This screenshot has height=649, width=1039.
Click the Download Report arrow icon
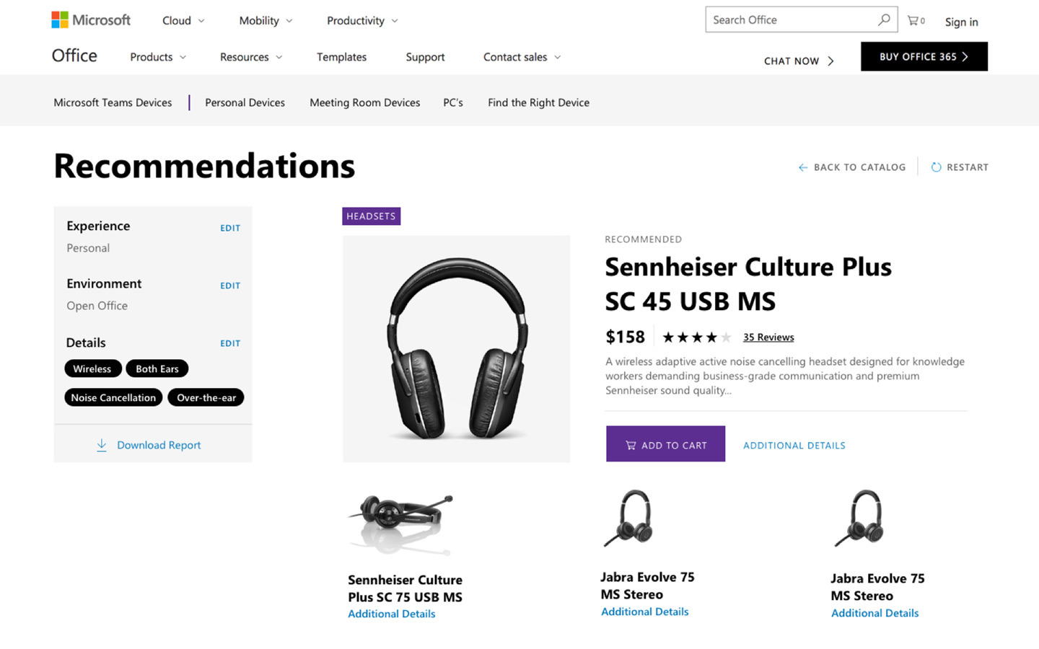pyautogui.click(x=102, y=445)
